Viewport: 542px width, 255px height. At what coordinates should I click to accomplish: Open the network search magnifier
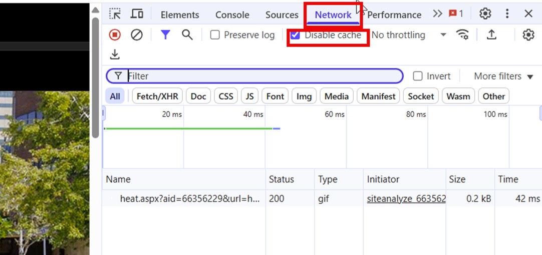click(187, 34)
